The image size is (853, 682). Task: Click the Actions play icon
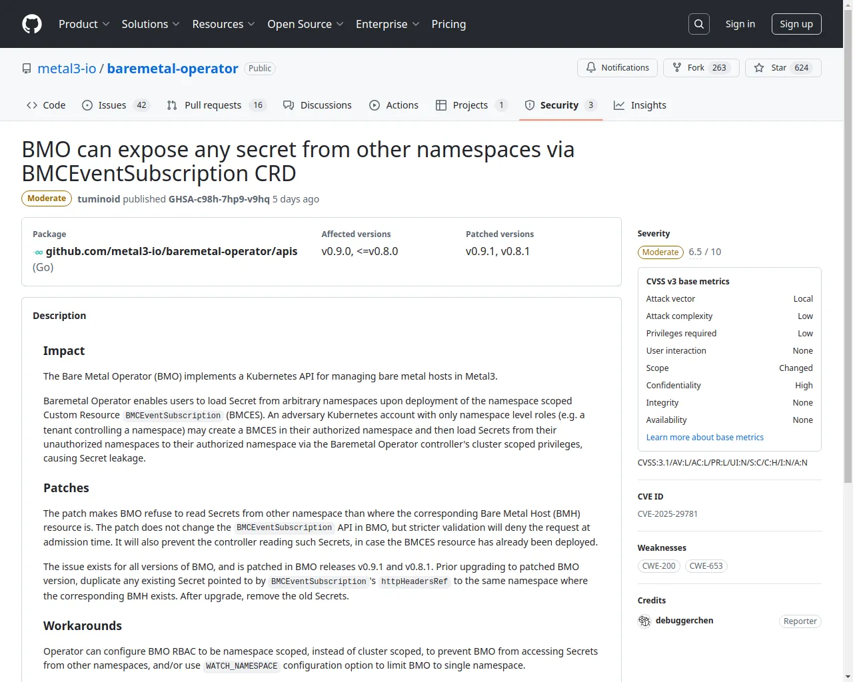[375, 105]
